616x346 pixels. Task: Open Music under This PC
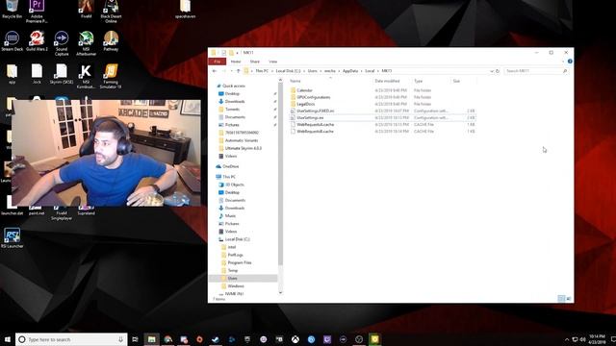coord(230,215)
